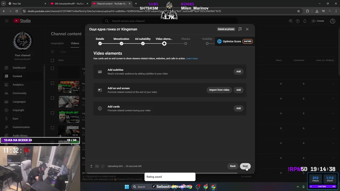Select checkbox of the uploading video row

pos(52,68)
